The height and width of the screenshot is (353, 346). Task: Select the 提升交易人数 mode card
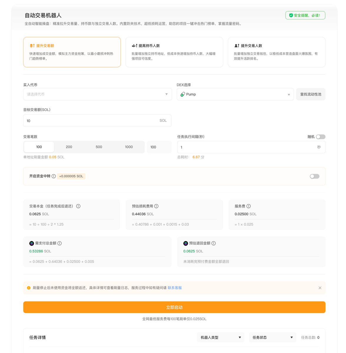[x=277, y=52]
